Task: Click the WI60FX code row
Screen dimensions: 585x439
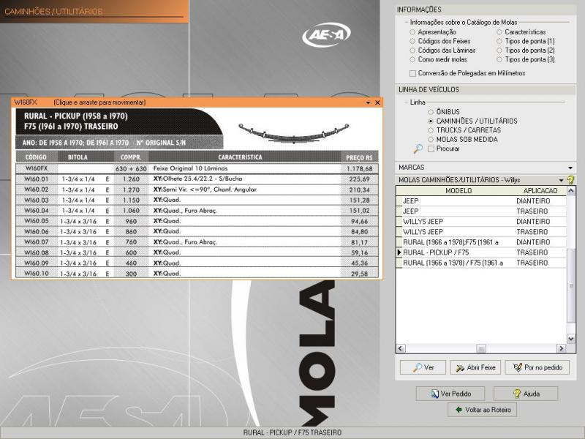Action: pyautogui.click(x=197, y=168)
